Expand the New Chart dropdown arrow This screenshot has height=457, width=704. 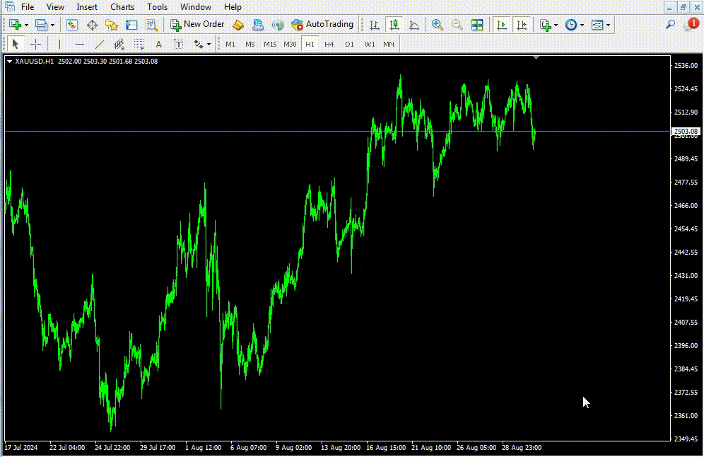tap(26, 25)
